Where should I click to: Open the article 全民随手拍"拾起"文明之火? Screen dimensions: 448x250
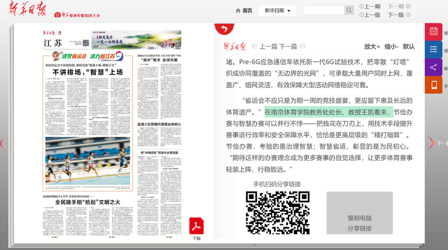pos(88,202)
